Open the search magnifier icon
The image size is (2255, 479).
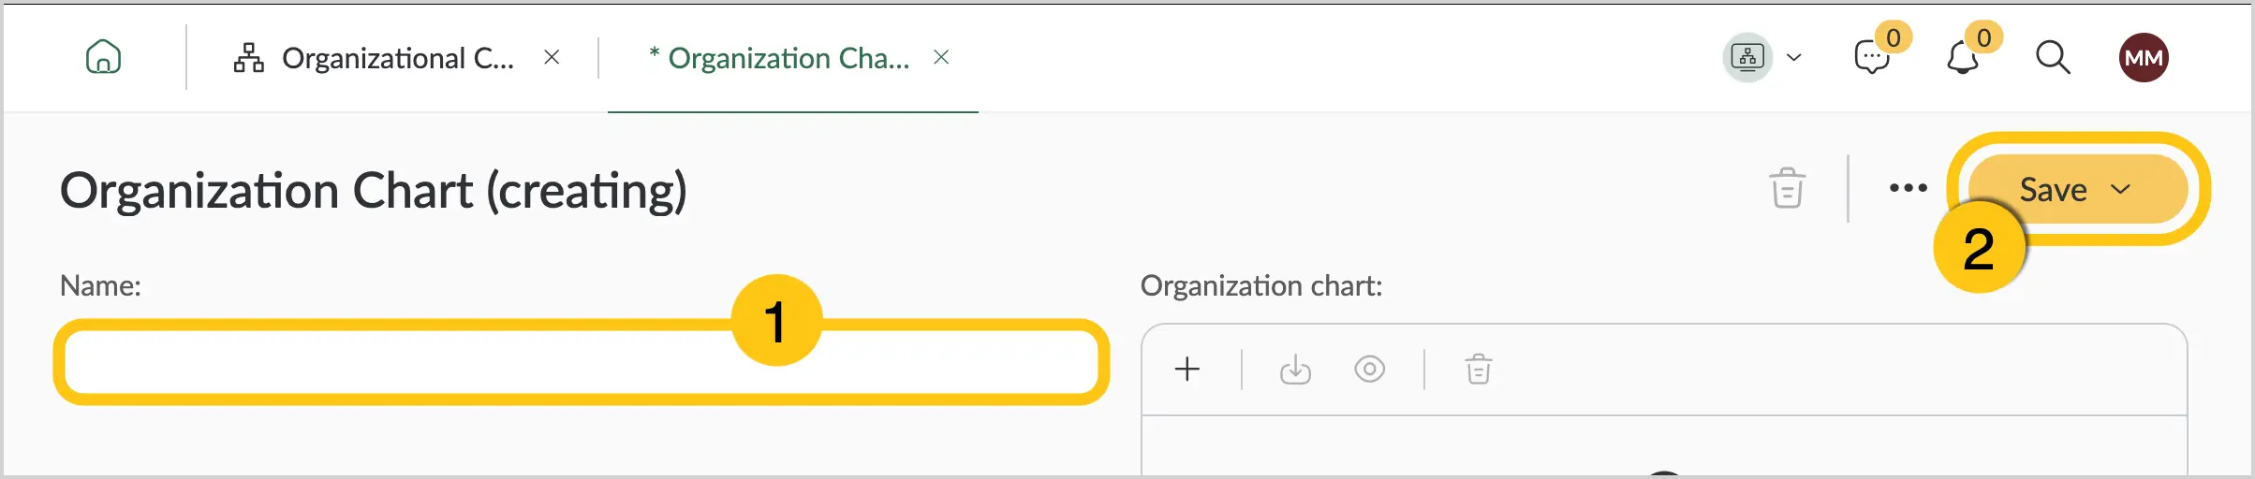[2052, 58]
